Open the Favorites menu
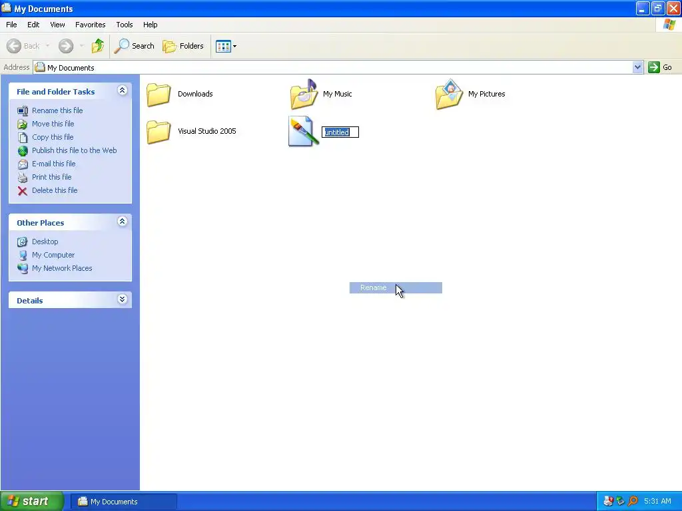The width and height of the screenshot is (682, 511). (90, 25)
